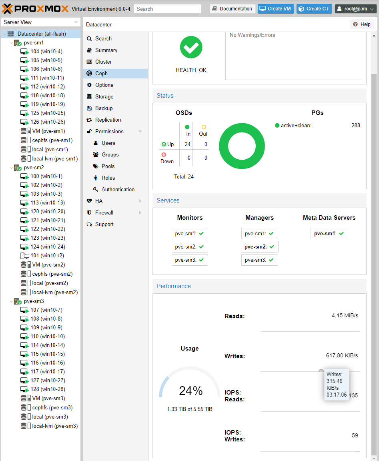Click the Groups people icon
Image resolution: width=379 pixels, height=461 pixels.
pos(96,154)
